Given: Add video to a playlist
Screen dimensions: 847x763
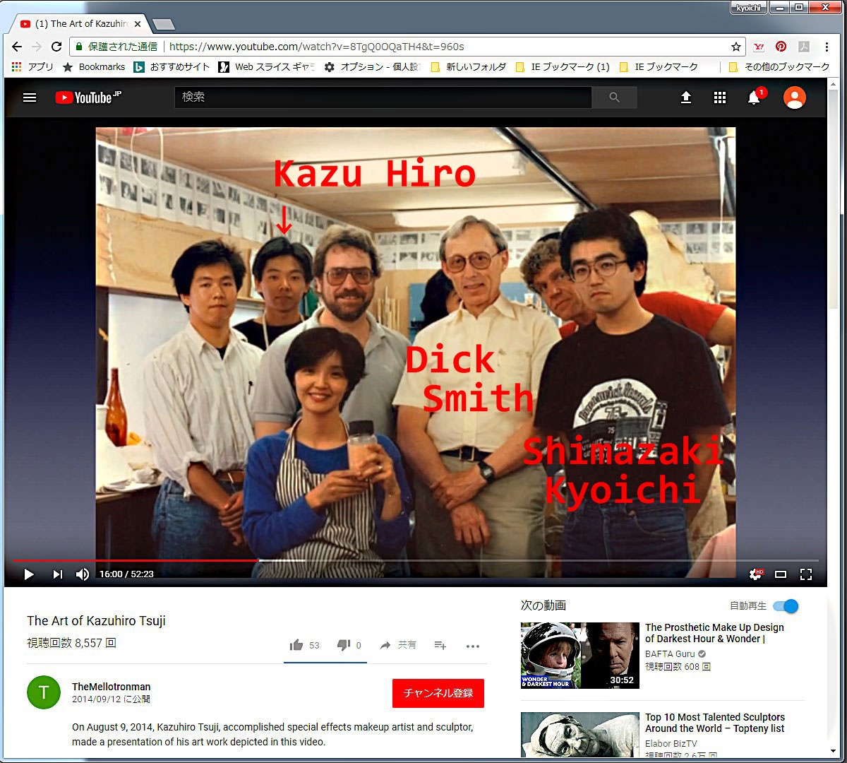Looking at the screenshot, I should pyautogui.click(x=440, y=645).
